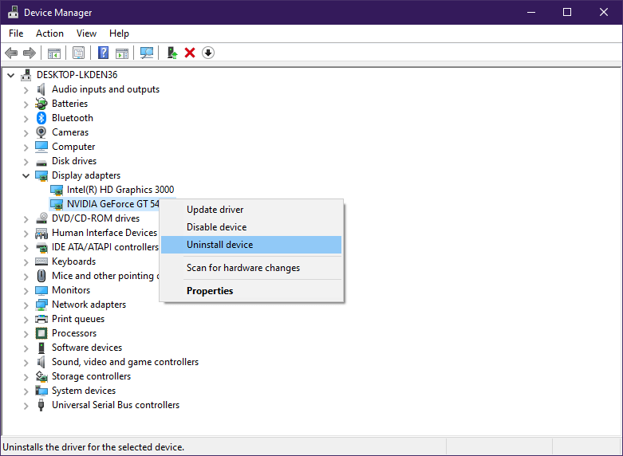Click Scan for hardware changes monitor icon

click(x=147, y=53)
